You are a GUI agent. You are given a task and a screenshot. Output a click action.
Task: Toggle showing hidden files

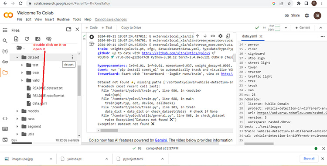pyautogui.click(x=49, y=39)
